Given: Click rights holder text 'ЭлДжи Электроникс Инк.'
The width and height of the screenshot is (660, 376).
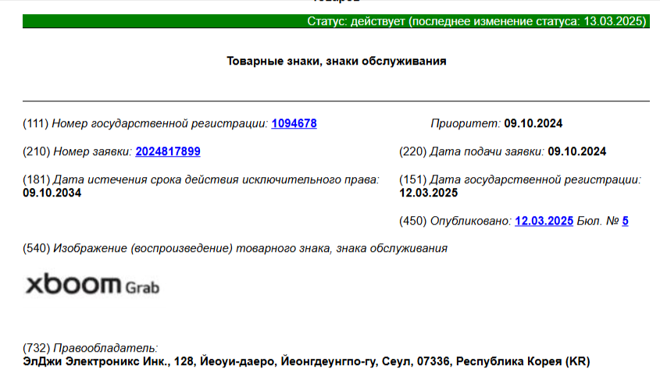Looking at the screenshot, I should pyautogui.click(x=96, y=361).
